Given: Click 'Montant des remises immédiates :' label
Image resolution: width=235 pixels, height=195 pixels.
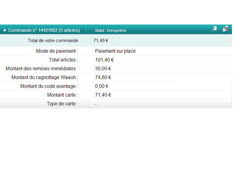Looking at the screenshot, I should pyautogui.click(x=42, y=69).
